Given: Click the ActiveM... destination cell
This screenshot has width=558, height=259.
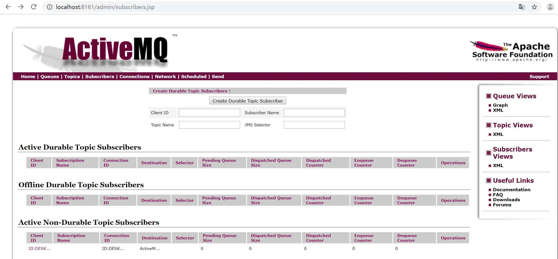Looking at the screenshot, I should pos(150,248).
